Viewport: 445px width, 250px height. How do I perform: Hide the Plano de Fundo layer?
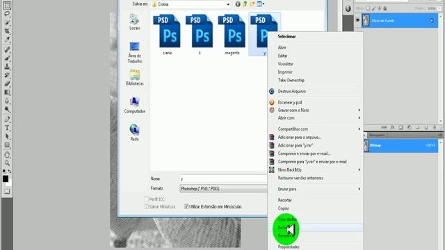pos(357,20)
